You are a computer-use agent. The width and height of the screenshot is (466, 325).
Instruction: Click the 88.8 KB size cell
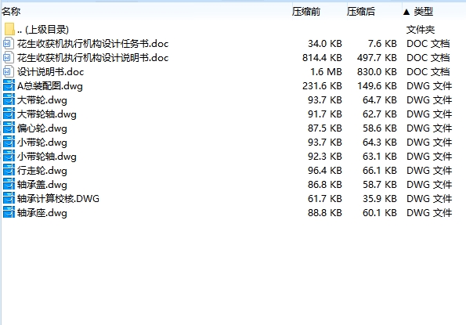click(x=325, y=213)
